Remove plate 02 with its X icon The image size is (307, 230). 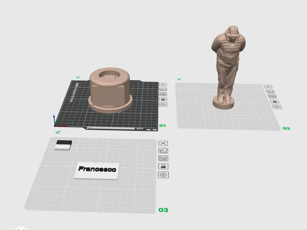pyautogui.click(x=268, y=87)
